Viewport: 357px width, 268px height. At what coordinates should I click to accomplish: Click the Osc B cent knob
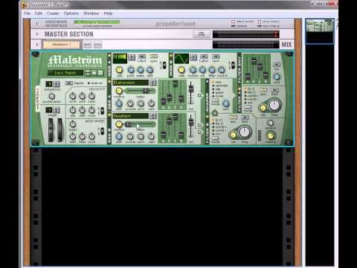[x=151, y=136]
